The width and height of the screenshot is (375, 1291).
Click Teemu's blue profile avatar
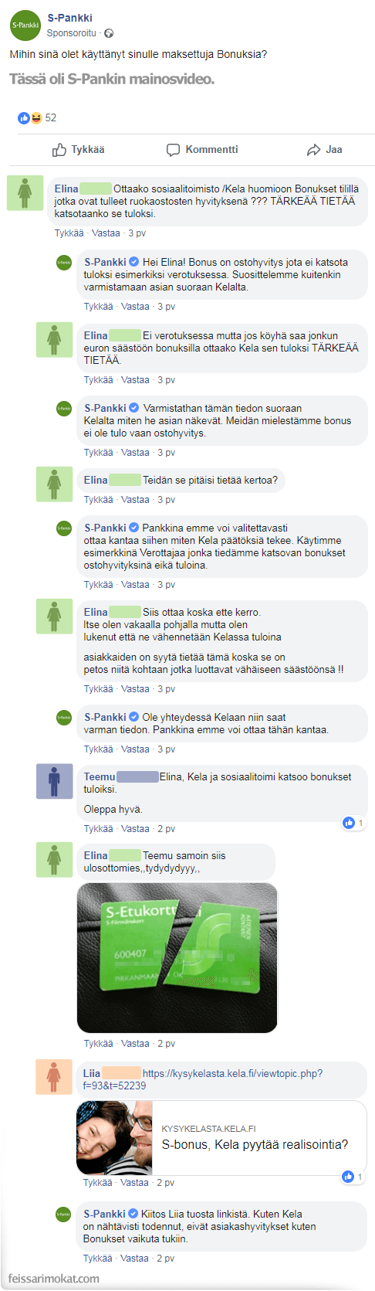54,781
